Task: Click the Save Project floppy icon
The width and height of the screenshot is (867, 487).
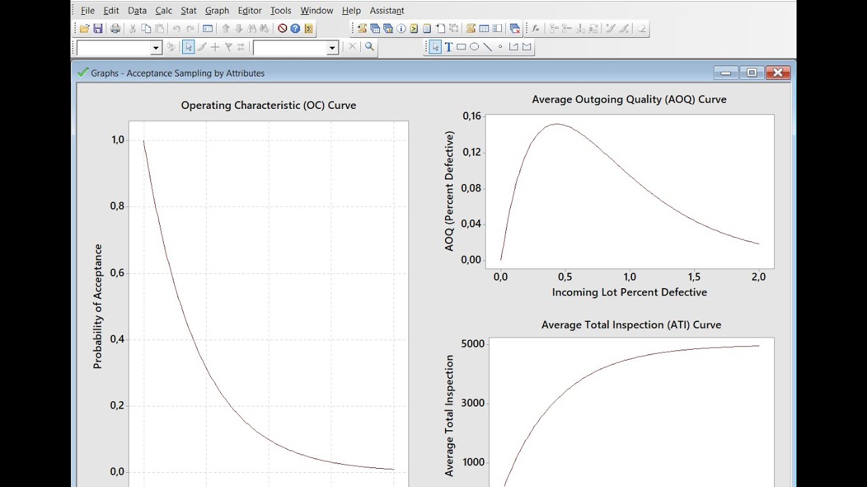Action: (98, 28)
